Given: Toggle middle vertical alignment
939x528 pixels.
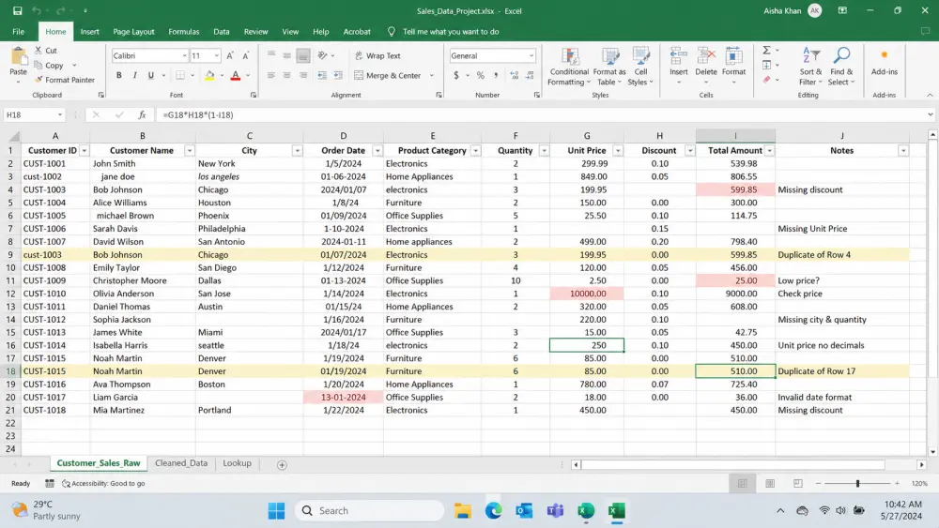Looking at the screenshot, I should [286, 55].
